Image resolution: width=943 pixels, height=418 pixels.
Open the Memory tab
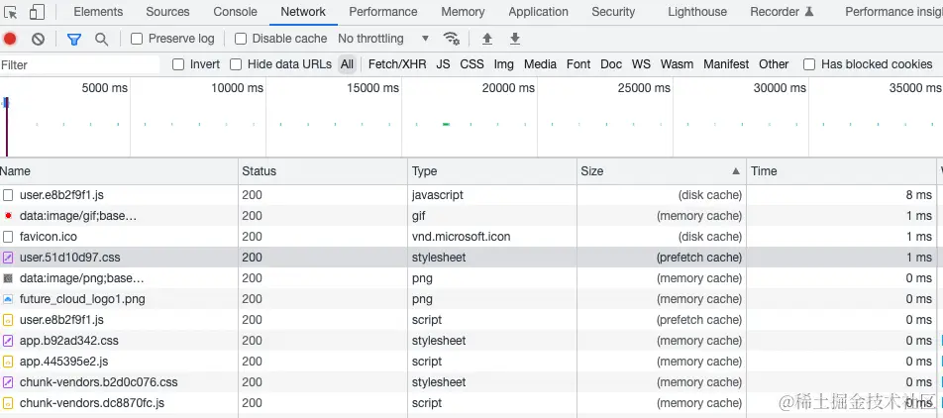click(x=463, y=12)
